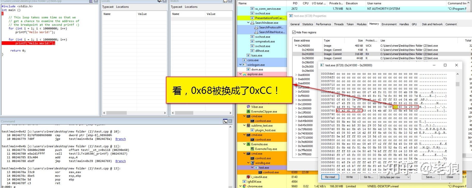The image size is (472, 188).
Task: Select the 0x241000 Image: Commit row
Action: click(382, 54)
